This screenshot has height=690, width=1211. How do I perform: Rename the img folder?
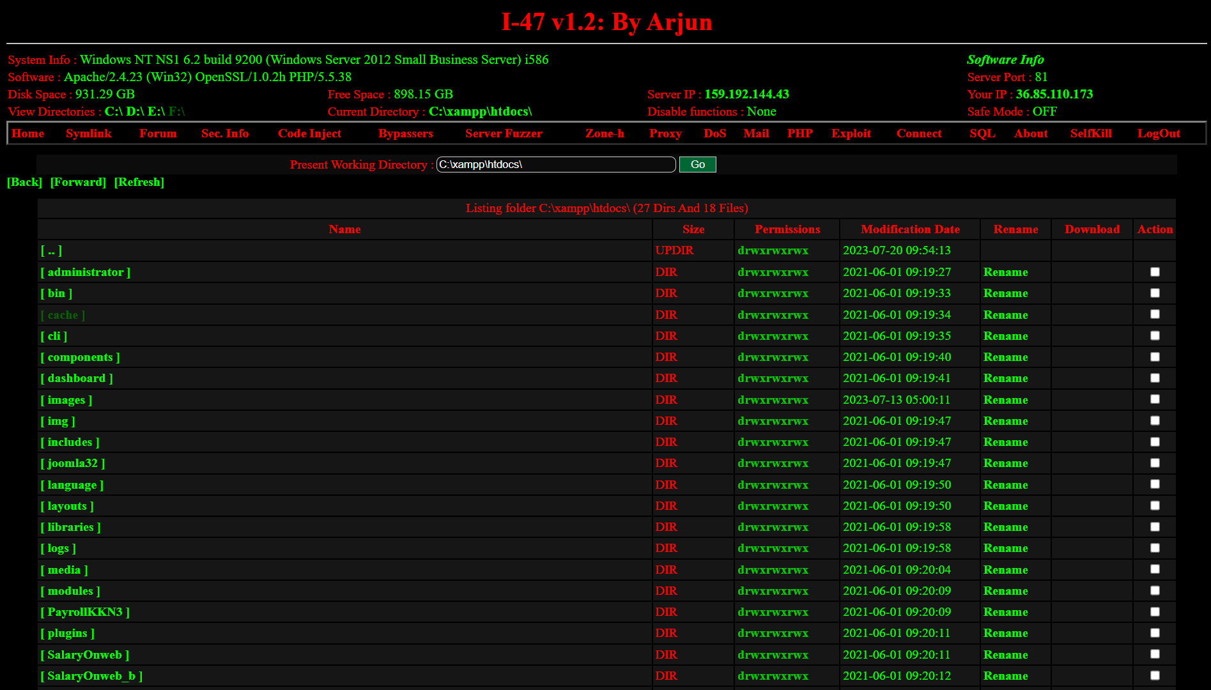coord(1005,421)
